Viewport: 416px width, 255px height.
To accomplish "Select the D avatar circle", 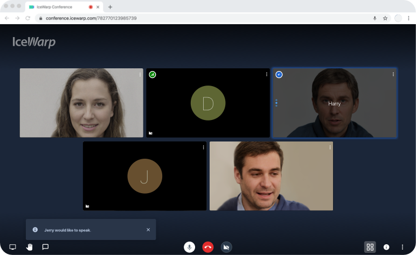I will pos(208,103).
